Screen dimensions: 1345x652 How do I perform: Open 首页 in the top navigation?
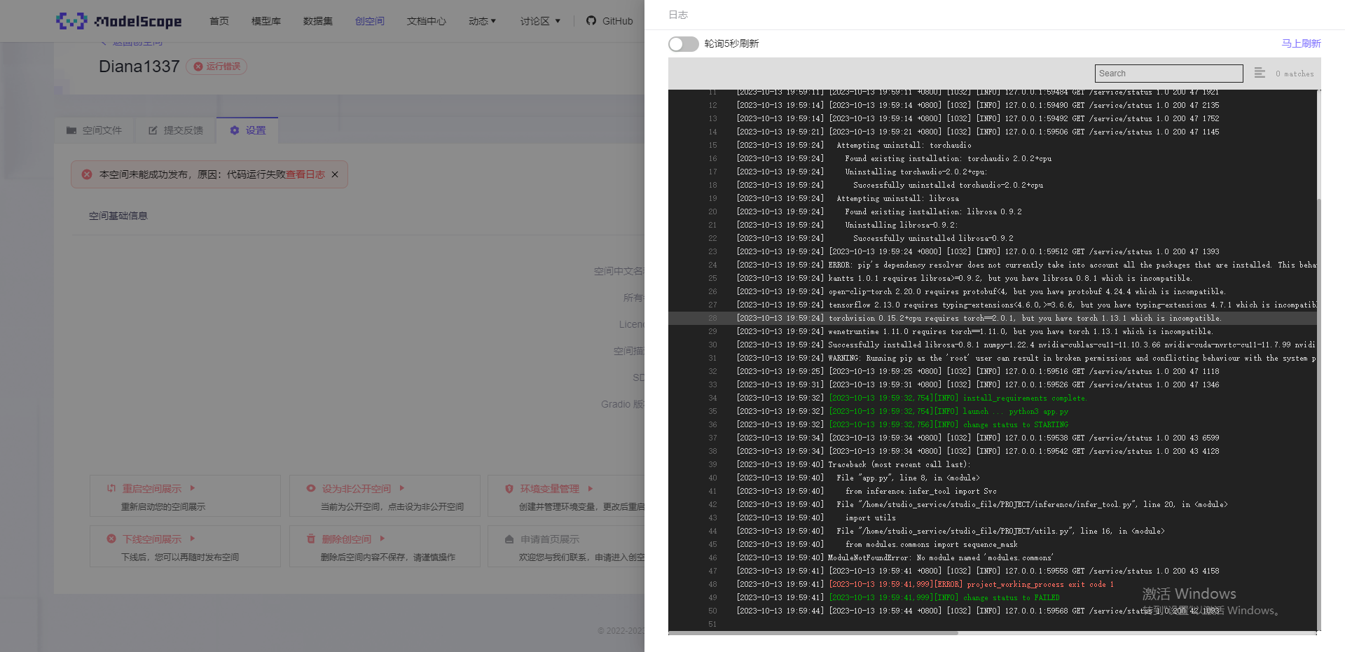tap(219, 21)
